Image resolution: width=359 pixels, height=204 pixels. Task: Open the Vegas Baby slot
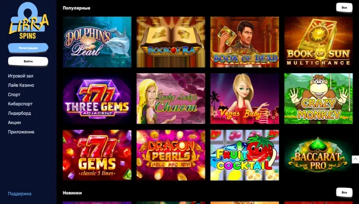coord(245,99)
